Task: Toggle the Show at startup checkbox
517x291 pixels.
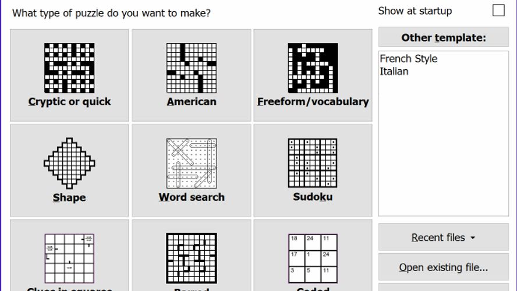Action: click(498, 10)
